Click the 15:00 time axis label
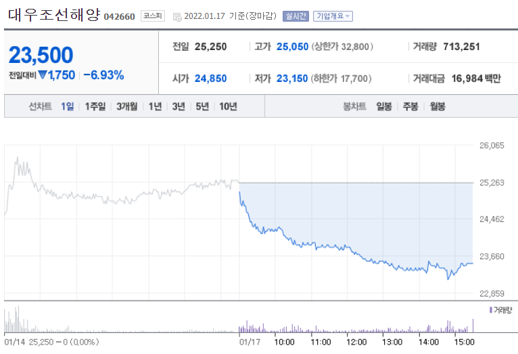The height and width of the screenshot is (354, 518). (x=464, y=342)
